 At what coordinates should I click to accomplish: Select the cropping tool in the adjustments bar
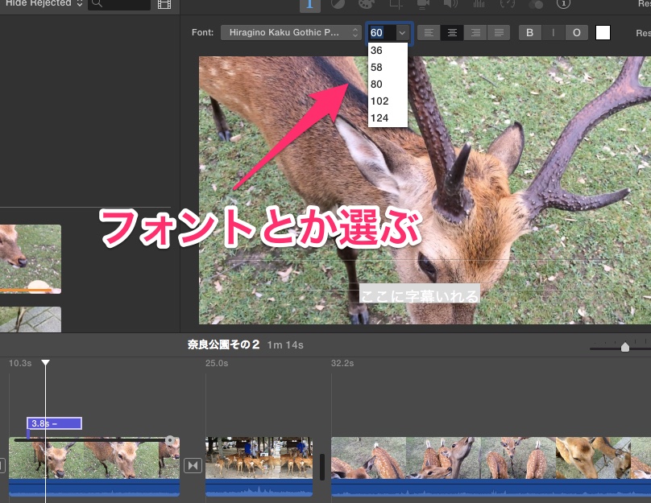(396, 5)
